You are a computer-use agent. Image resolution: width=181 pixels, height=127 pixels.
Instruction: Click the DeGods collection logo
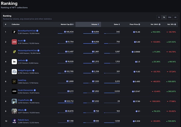point(14,62)
